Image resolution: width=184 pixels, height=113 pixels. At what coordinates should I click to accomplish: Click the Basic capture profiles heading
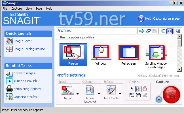pos(77,37)
